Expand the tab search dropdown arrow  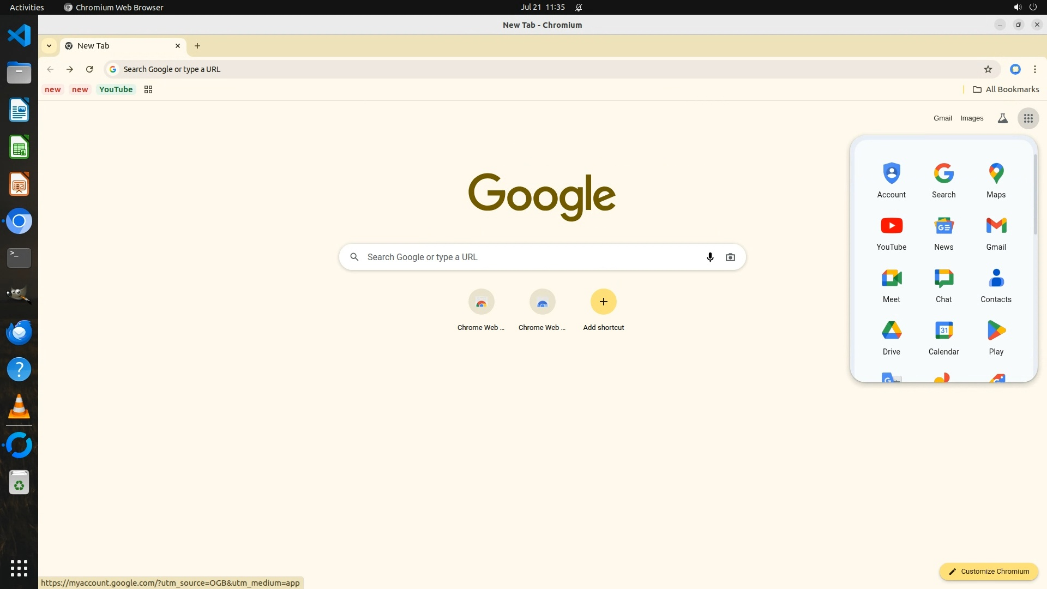point(49,46)
